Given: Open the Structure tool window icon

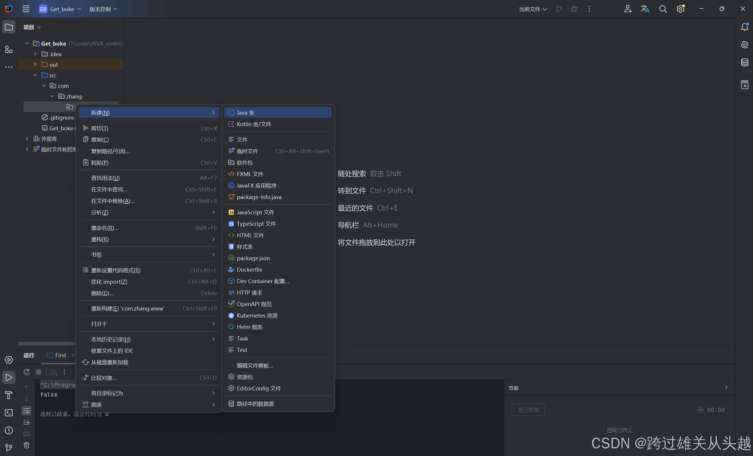Looking at the screenshot, I should (9, 49).
